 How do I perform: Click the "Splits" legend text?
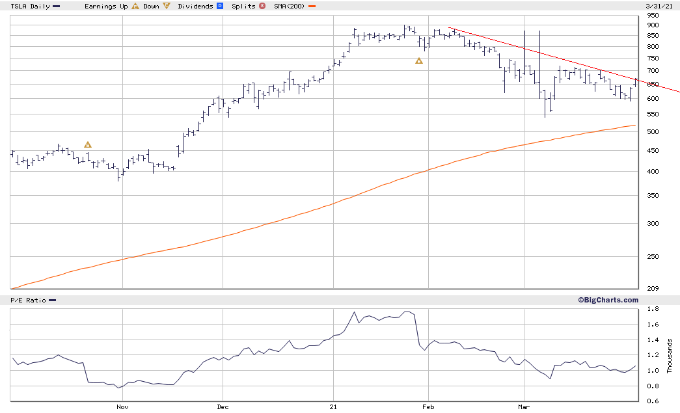coord(244,6)
